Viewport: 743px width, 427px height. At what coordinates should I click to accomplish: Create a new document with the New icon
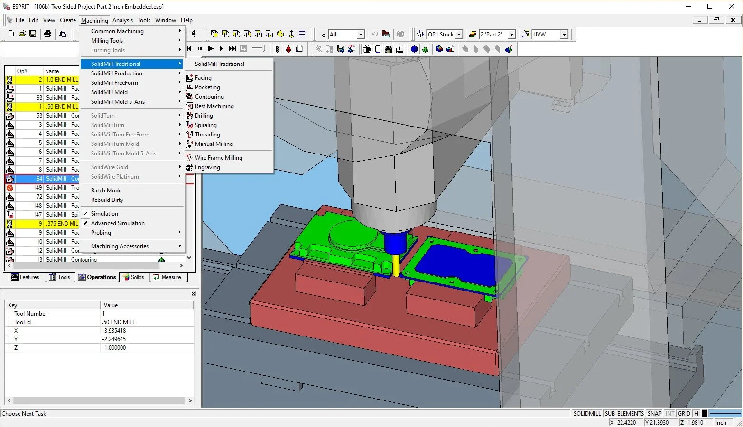tap(11, 34)
